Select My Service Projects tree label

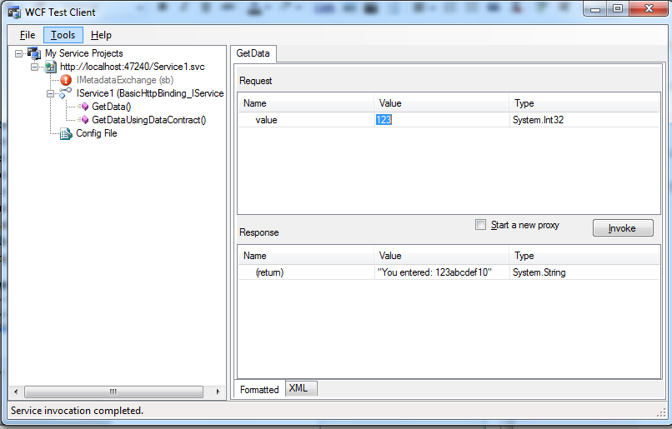(84, 53)
